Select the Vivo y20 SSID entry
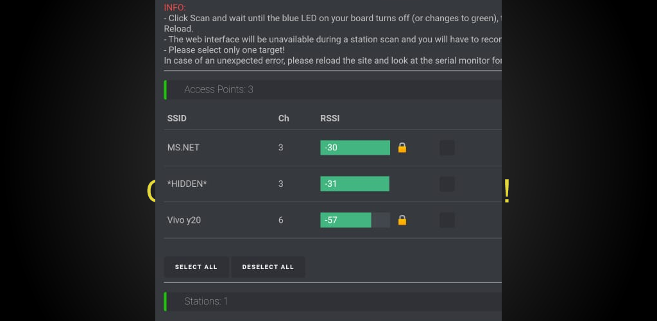This screenshot has height=321, width=657. [x=184, y=220]
